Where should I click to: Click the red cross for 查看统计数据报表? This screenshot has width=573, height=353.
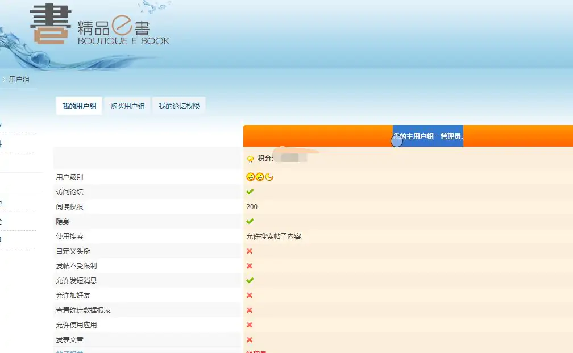click(x=250, y=310)
